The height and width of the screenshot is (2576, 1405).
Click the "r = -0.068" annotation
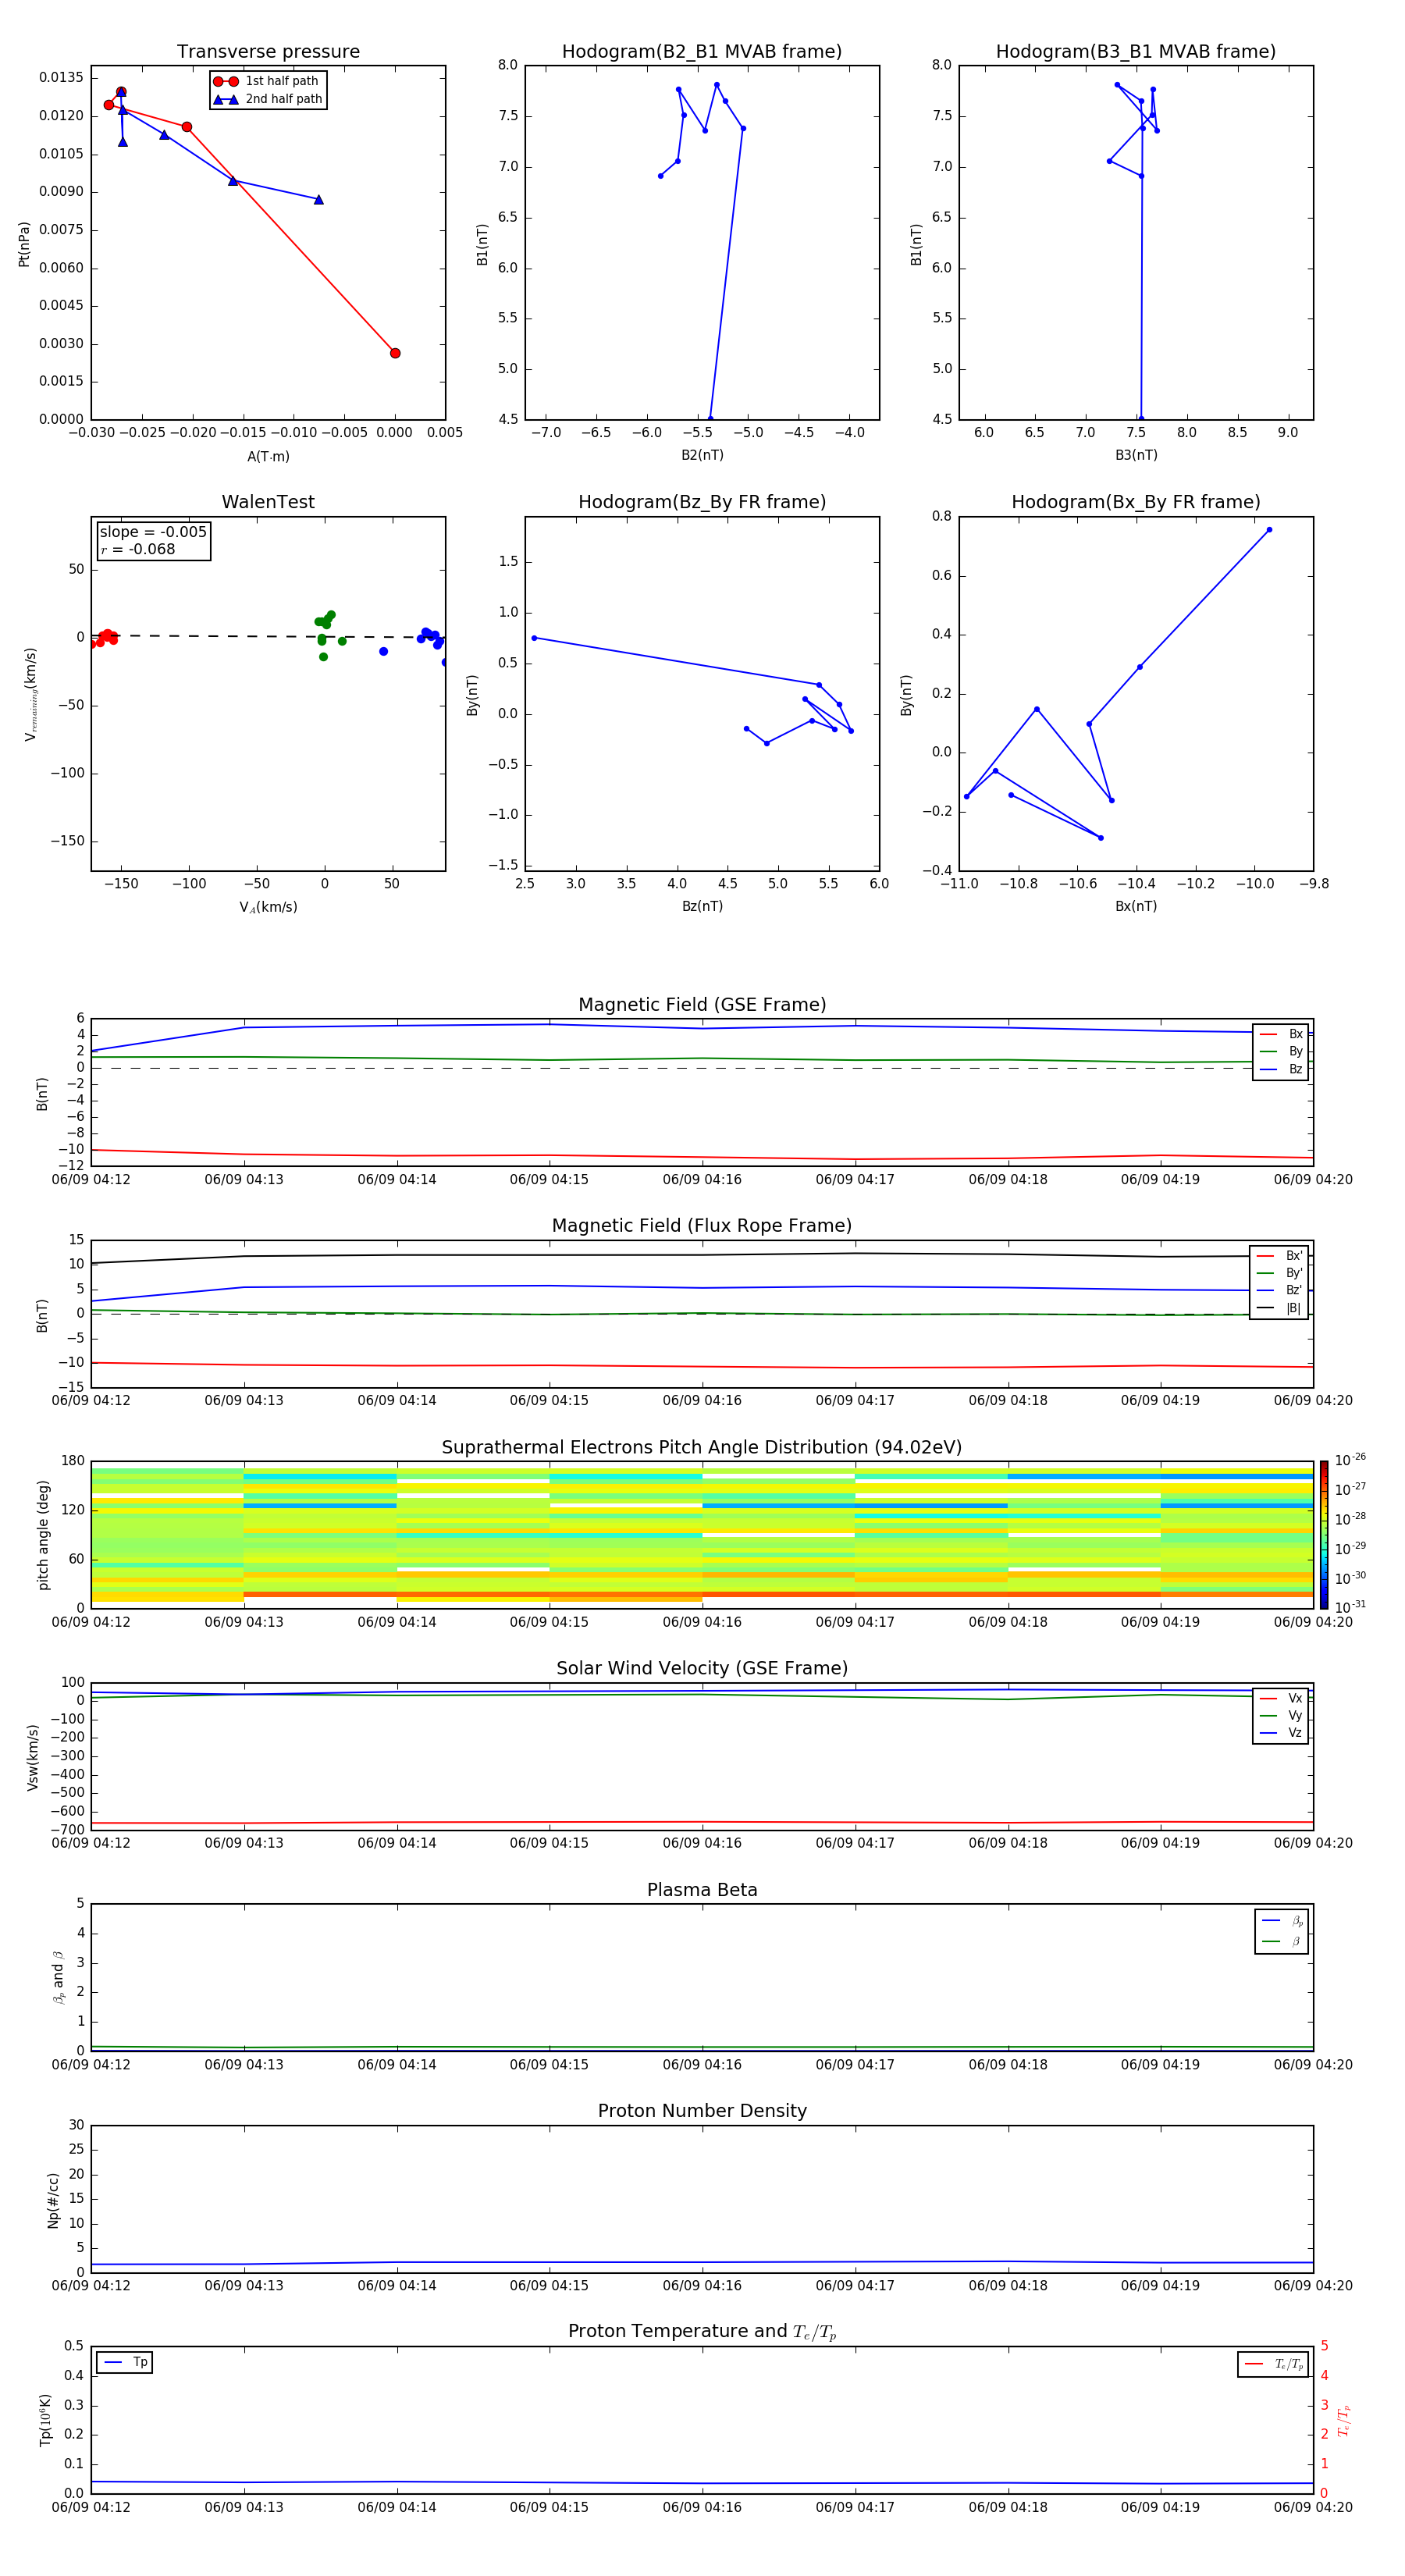pyautogui.click(x=138, y=549)
